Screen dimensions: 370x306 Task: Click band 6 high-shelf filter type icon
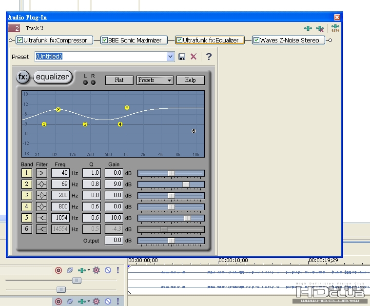pyautogui.click(x=41, y=229)
